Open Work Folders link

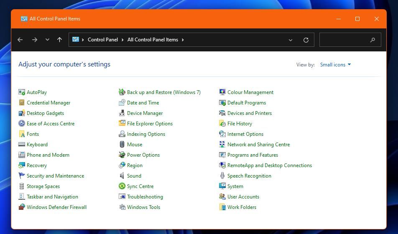[x=242, y=207]
